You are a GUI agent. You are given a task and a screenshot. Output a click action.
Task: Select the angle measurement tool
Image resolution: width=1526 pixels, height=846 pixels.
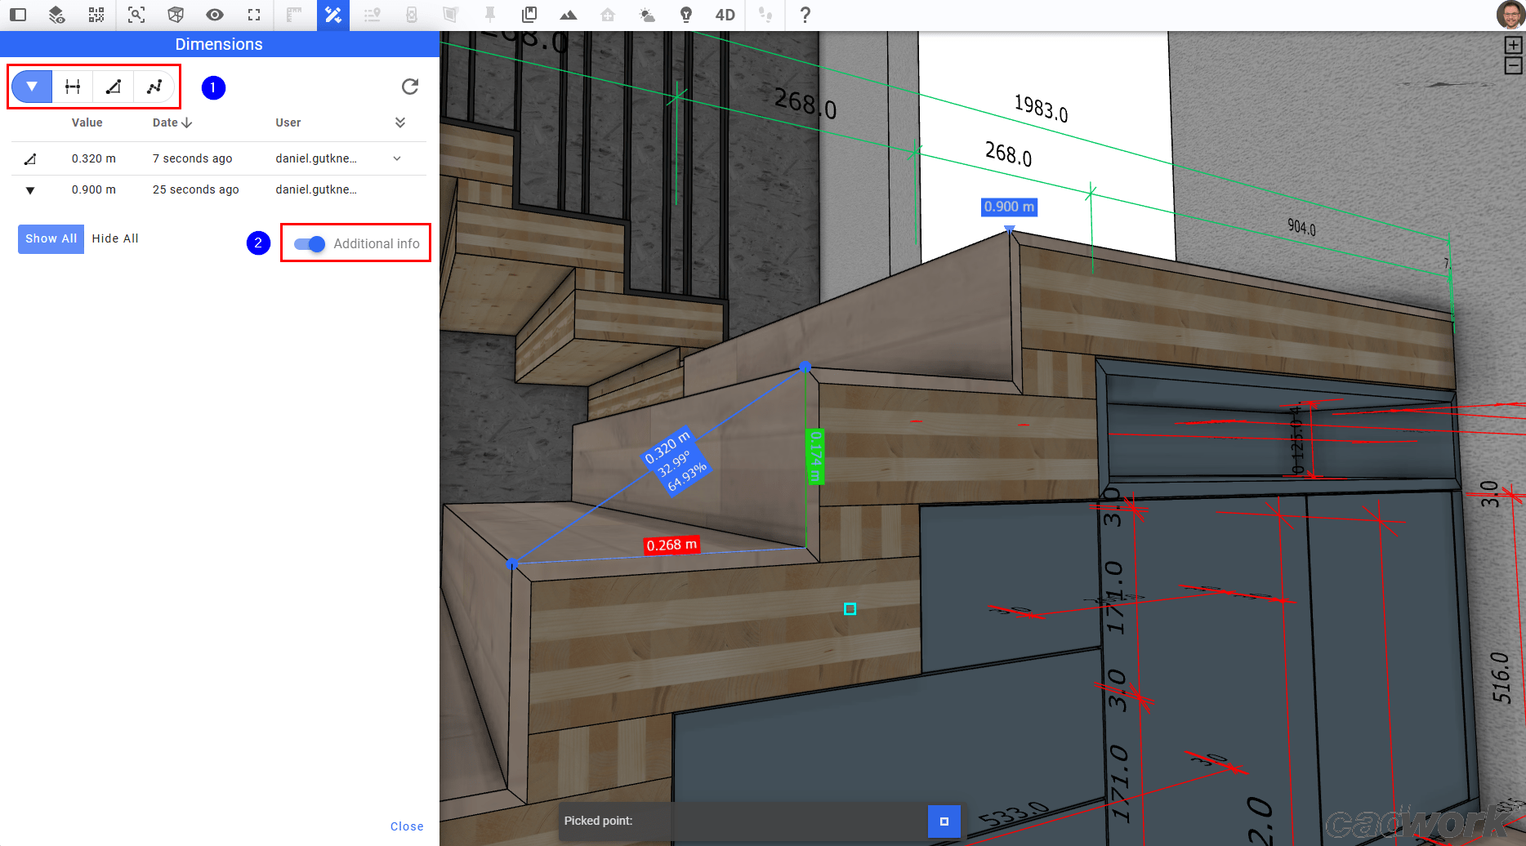(114, 86)
